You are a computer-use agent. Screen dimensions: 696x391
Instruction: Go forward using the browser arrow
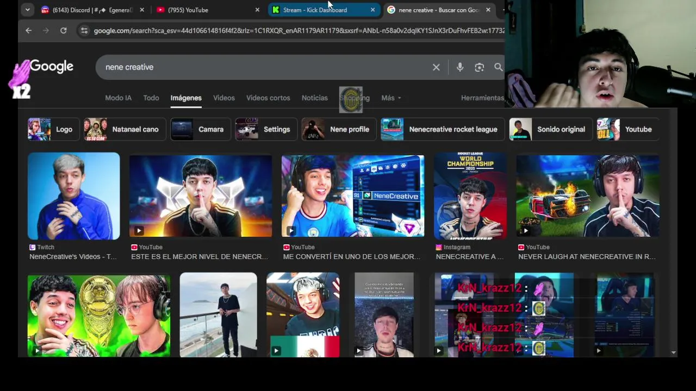point(46,31)
